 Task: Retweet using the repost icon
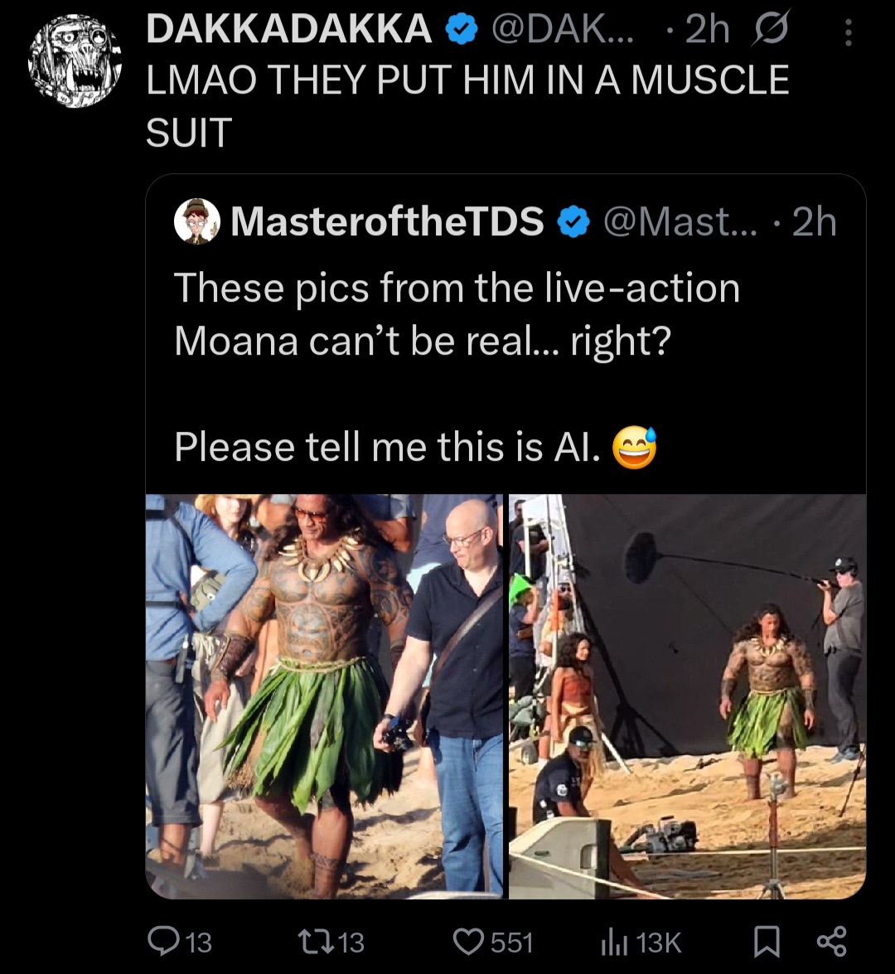pos(320,942)
